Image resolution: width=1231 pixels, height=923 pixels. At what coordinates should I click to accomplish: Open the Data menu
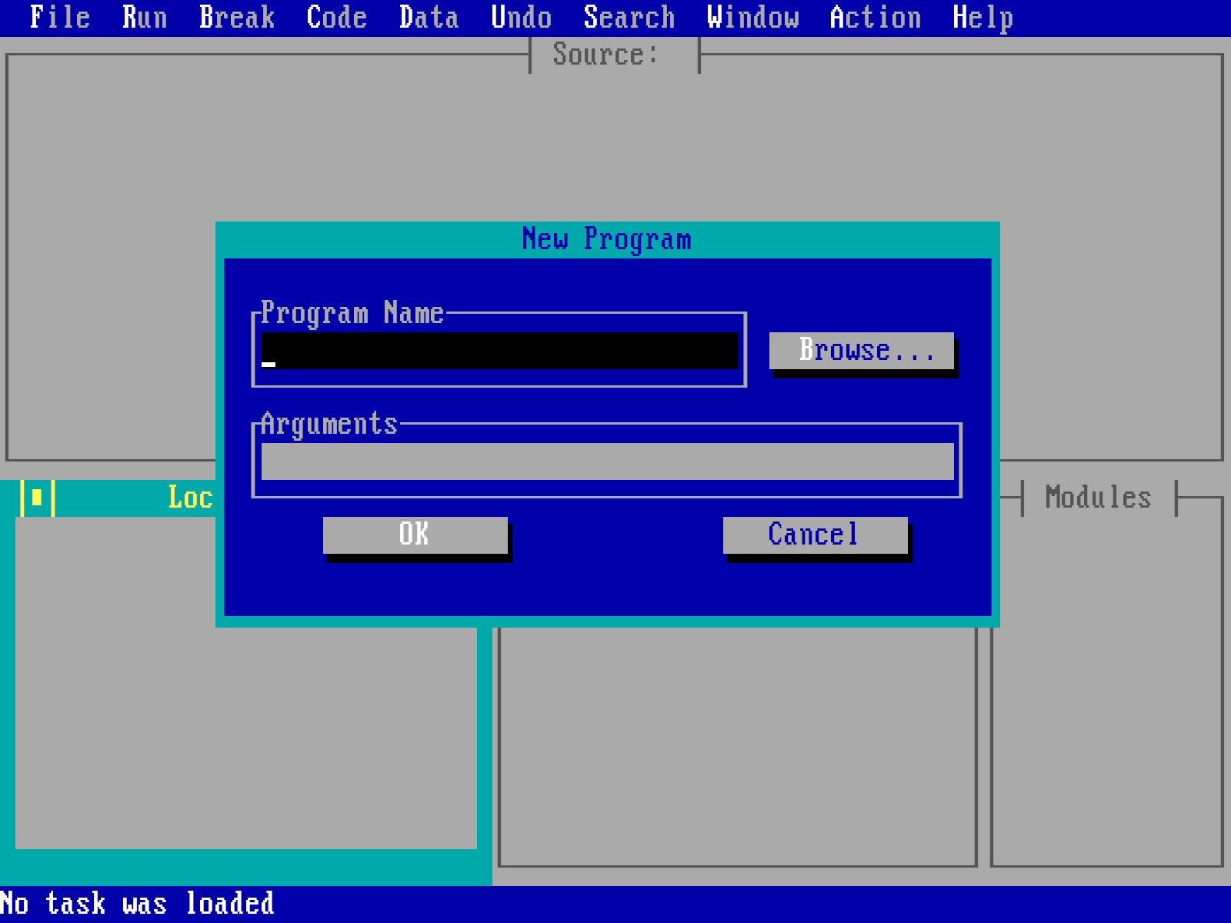[x=428, y=17]
